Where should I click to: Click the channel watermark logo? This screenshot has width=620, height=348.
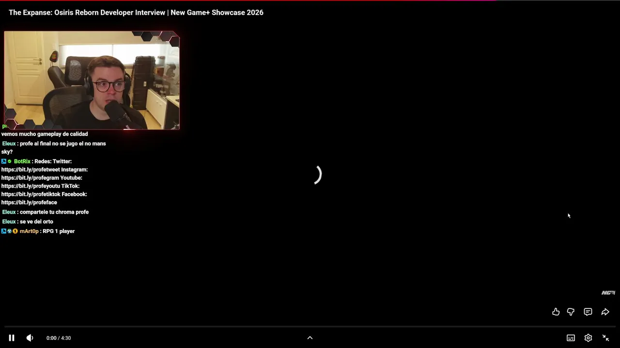(608, 292)
